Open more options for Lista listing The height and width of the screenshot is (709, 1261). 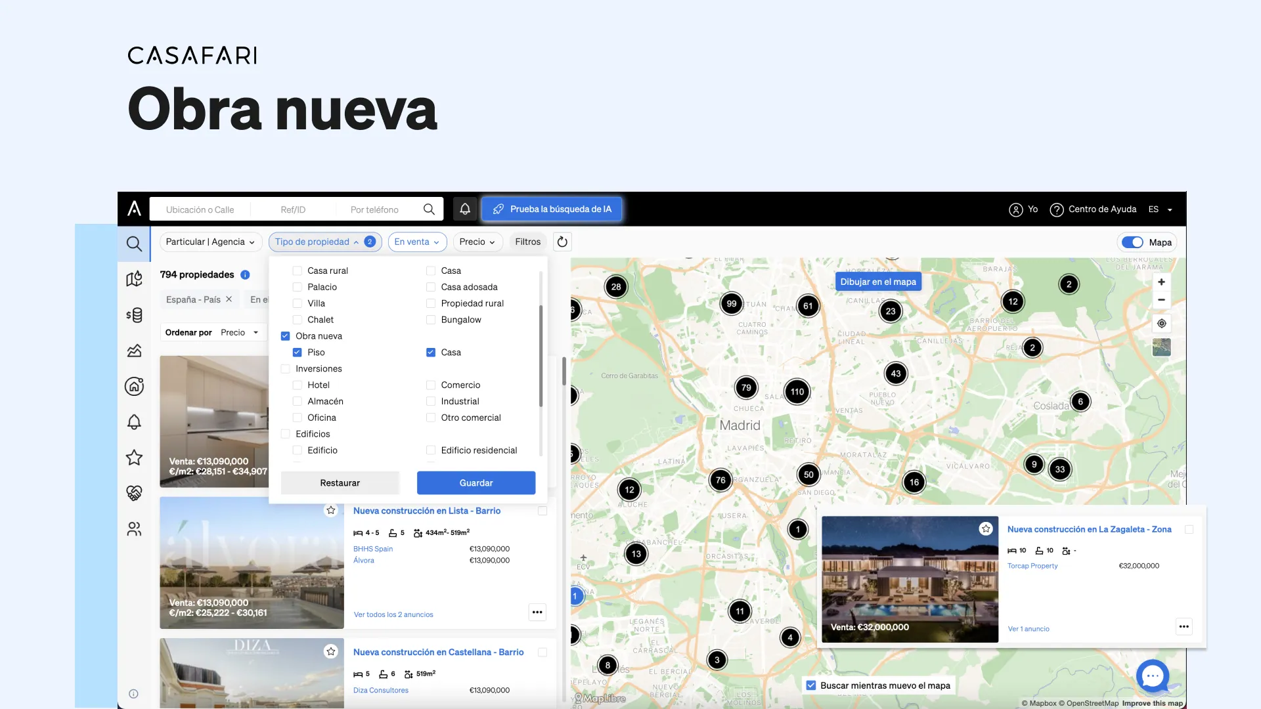tap(537, 612)
